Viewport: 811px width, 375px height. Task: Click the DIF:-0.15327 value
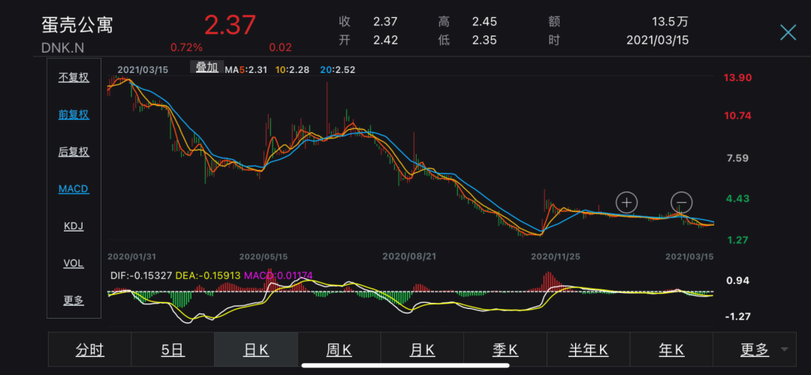tap(141, 276)
